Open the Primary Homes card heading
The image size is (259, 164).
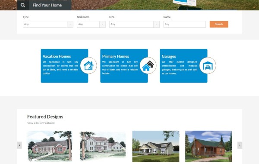[x=115, y=56]
